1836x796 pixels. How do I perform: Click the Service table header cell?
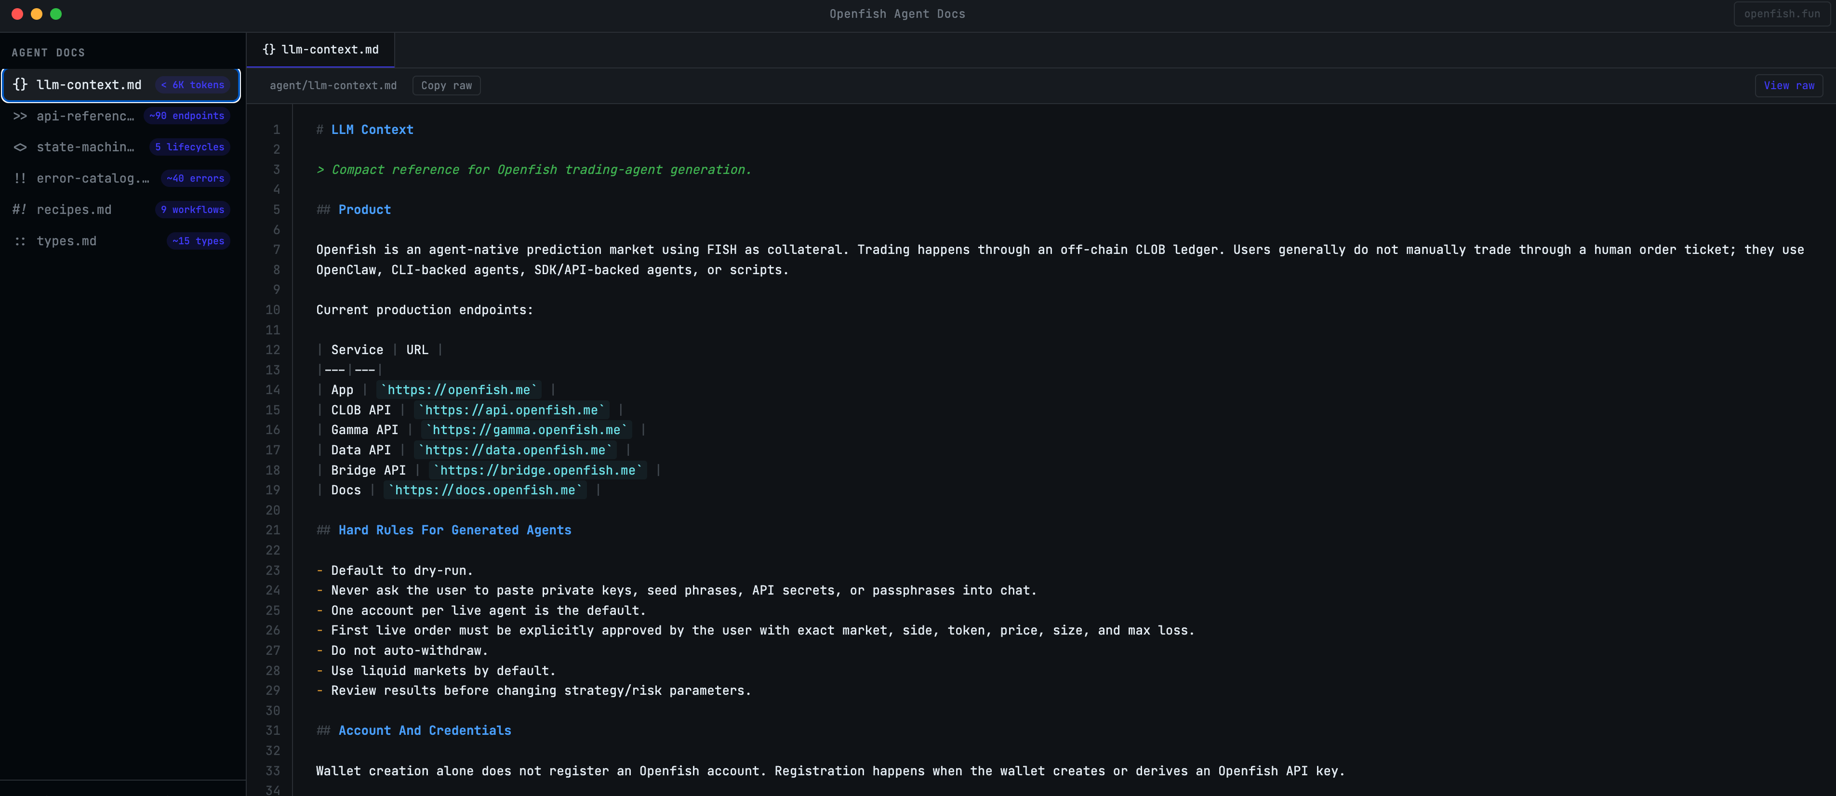tap(357, 350)
